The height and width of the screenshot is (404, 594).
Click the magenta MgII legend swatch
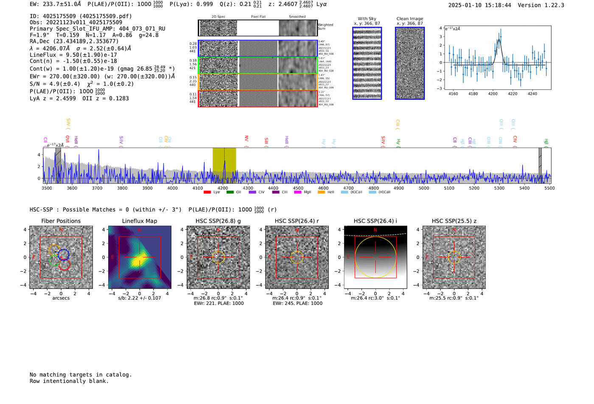coord(297,192)
